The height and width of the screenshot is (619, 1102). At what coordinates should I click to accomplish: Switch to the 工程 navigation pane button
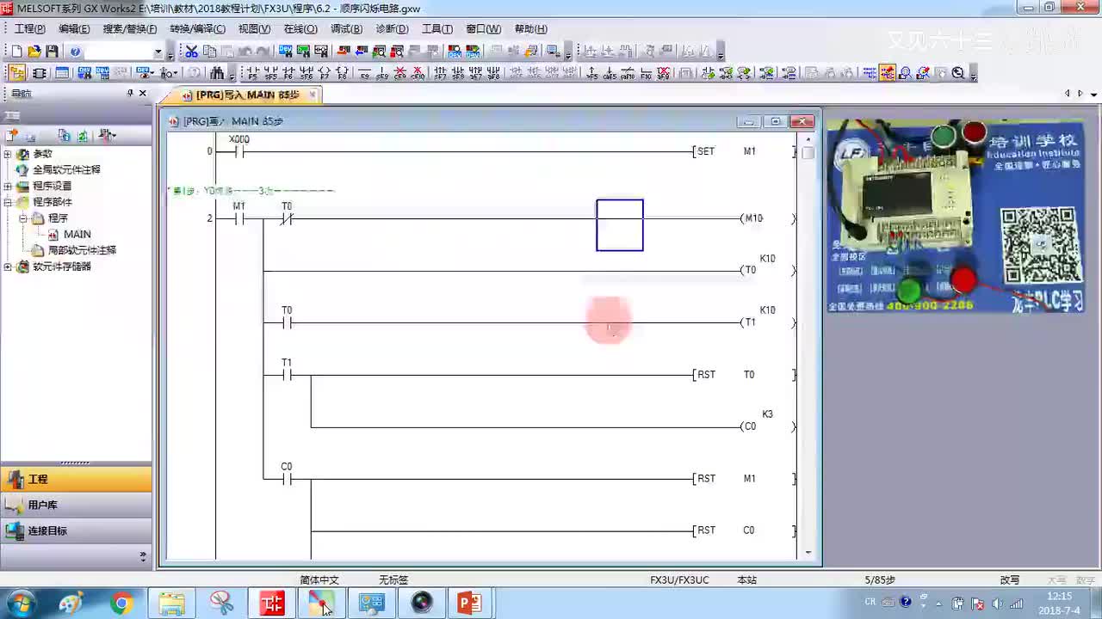coord(76,479)
